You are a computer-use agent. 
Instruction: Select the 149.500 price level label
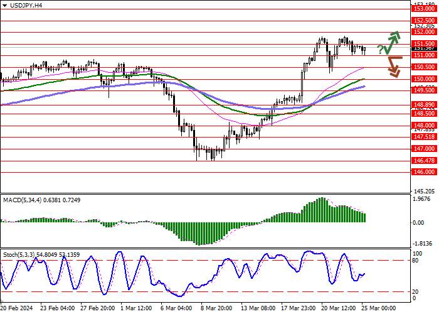coord(424,90)
